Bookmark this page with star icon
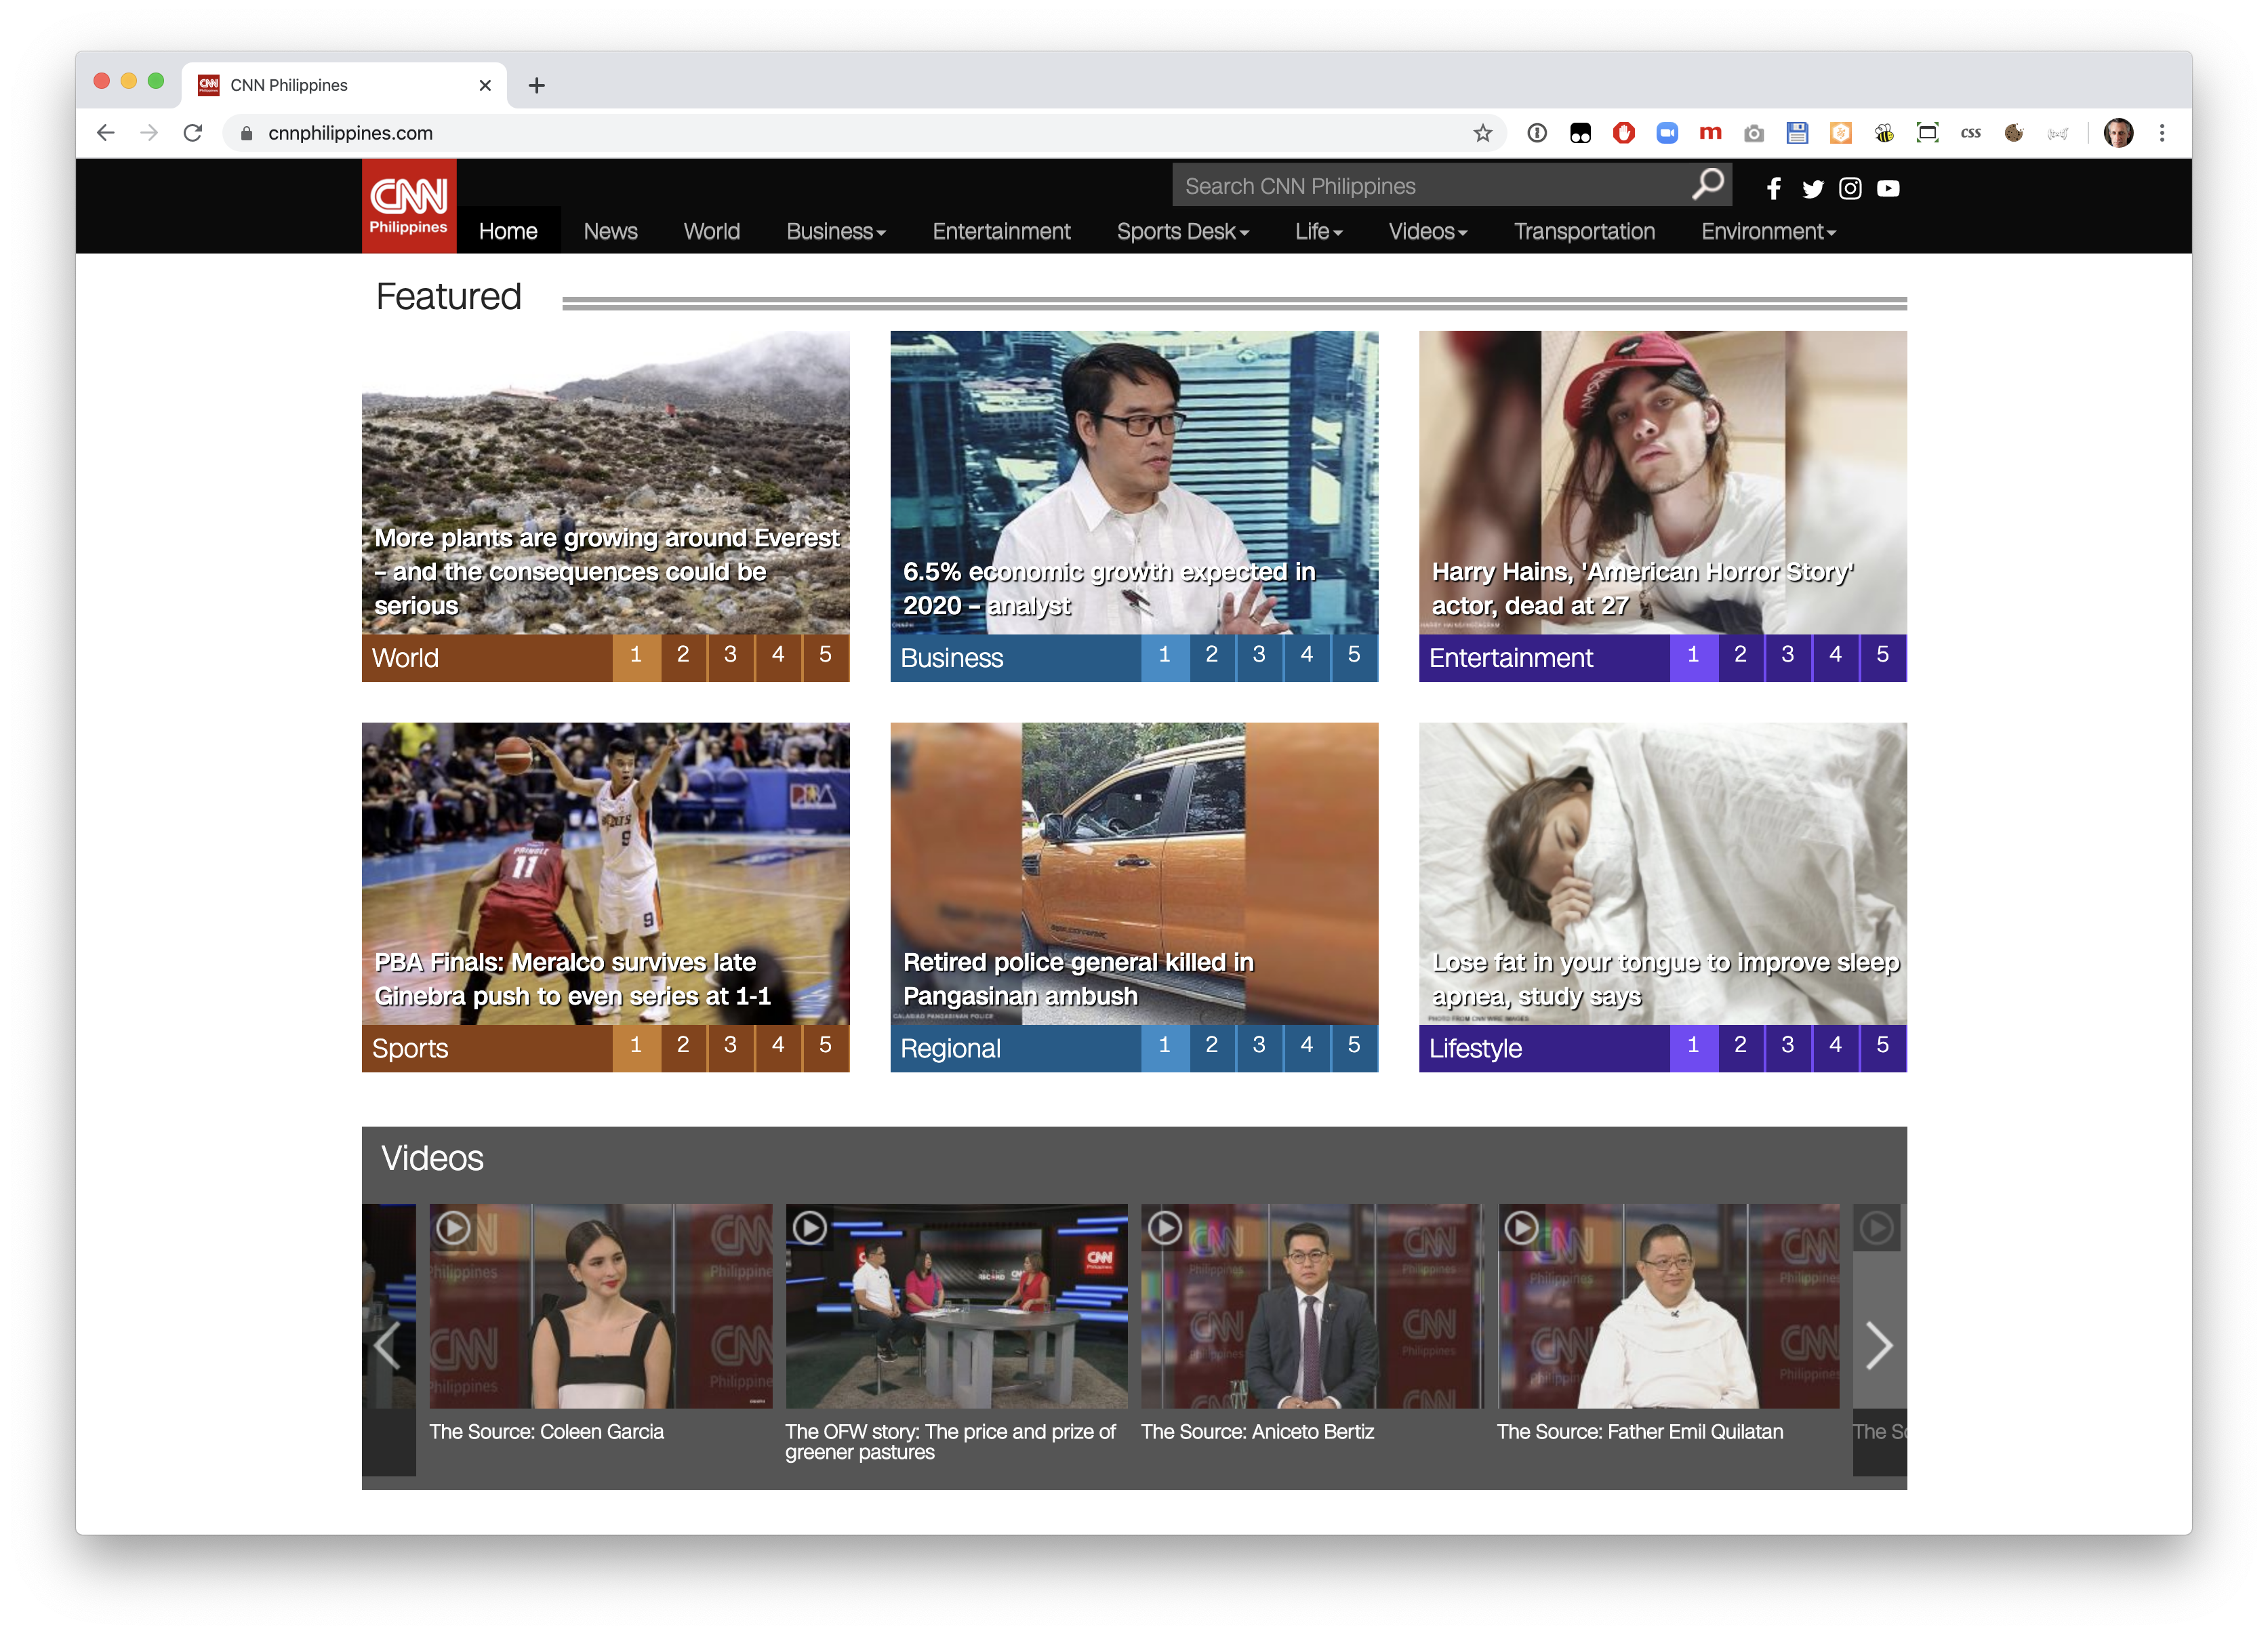Screen dimensions: 2268x1635 pyautogui.click(x=1482, y=133)
